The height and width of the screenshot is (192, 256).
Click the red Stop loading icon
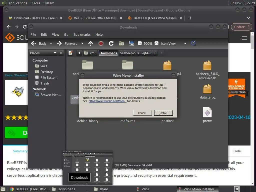pos(101,43)
